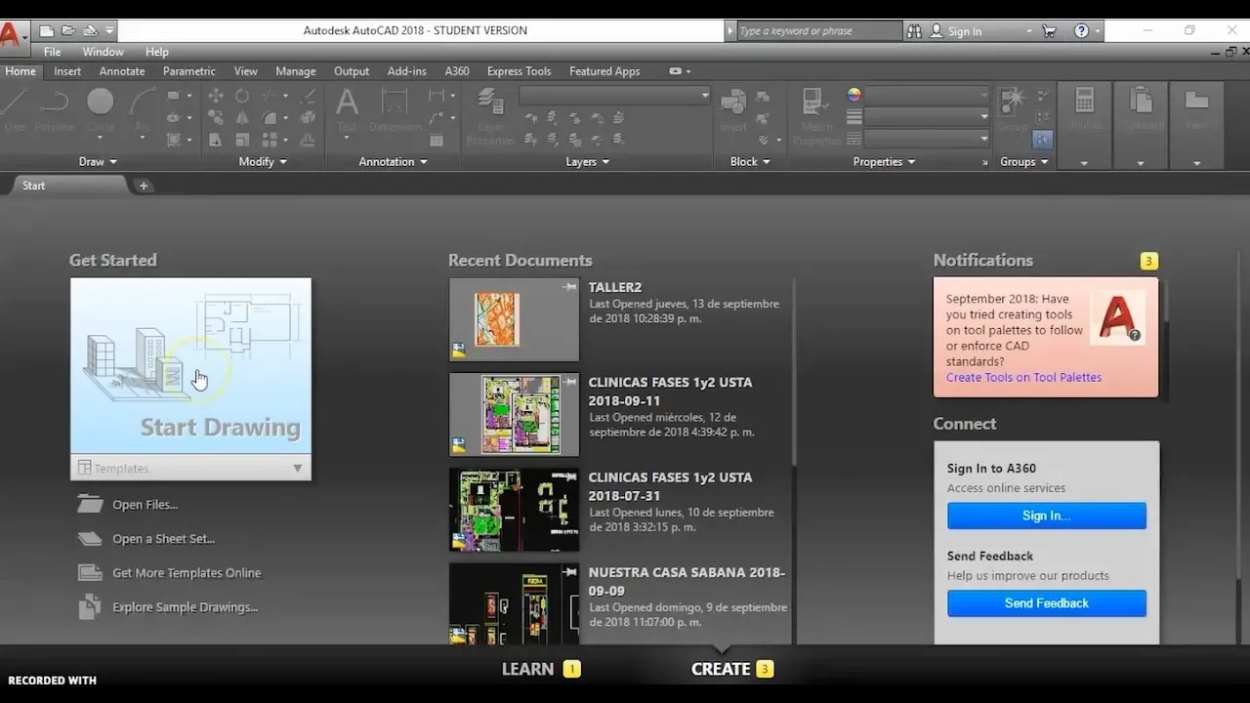The height and width of the screenshot is (703, 1250).
Task: Click the new tab plus button
Action: 144,186
